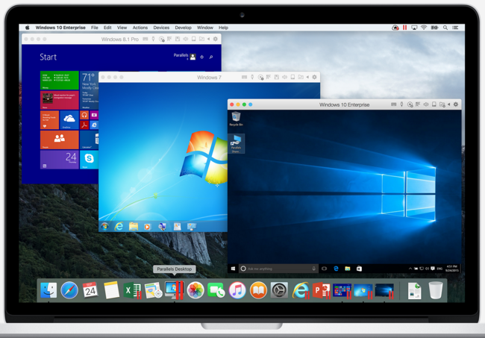Open the Weather tile showing 71°
This screenshot has width=485, height=338.
(x=89, y=90)
